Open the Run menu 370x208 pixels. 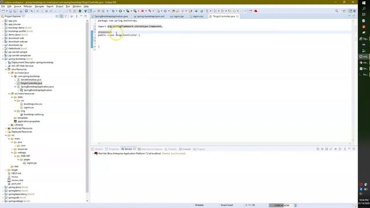pos(68,6)
